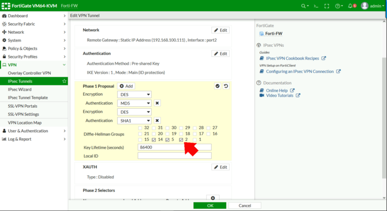Expand the System menu
Screen dimensions: 387x211
coord(34,40)
